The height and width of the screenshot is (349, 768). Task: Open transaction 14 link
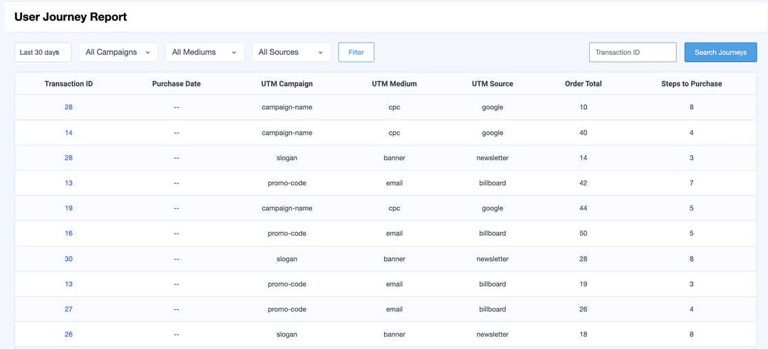coord(69,133)
